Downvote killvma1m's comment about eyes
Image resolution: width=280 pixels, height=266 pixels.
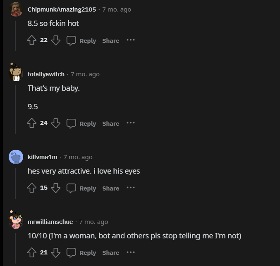[x=56, y=188]
